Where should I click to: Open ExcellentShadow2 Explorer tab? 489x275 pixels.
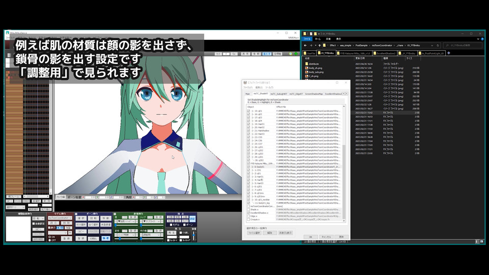click(x=385, y=53)
